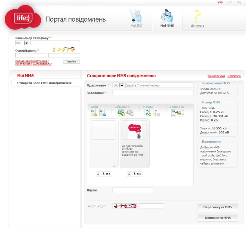Add melody icon with green plus

click(148, 112)
